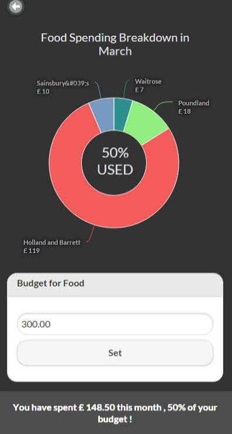The height and width of the screenshot is (434, 232).
Task: Click the Food Spending Breakdown in March title
Action: point(115,45)
